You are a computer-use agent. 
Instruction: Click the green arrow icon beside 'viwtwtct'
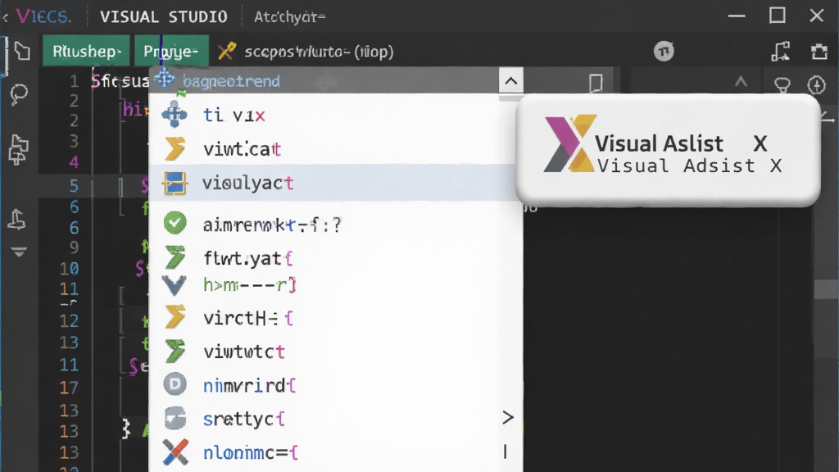175,351
